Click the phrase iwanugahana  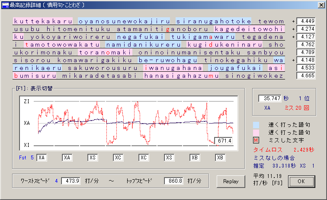[x=173, y=68]
